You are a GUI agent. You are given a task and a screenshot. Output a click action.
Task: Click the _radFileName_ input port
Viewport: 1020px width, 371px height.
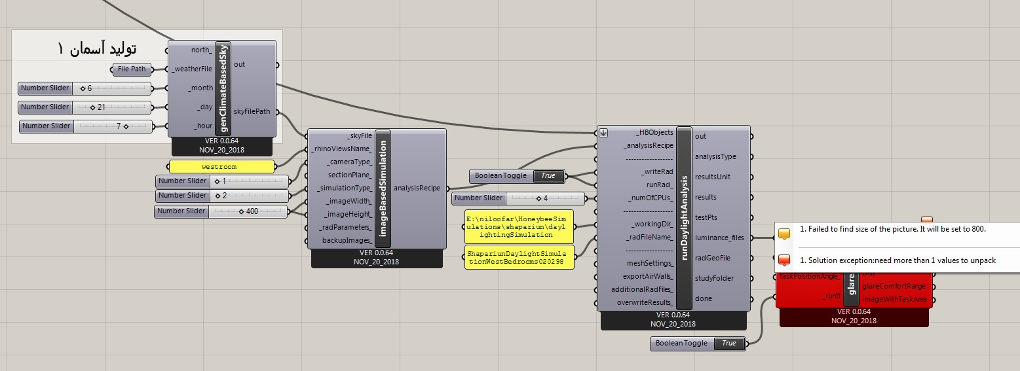coord(649,237)
